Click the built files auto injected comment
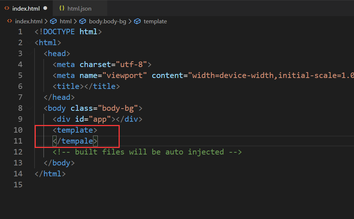Image resolution: width=354 pixels, height=219 pixels. point(147,152)
